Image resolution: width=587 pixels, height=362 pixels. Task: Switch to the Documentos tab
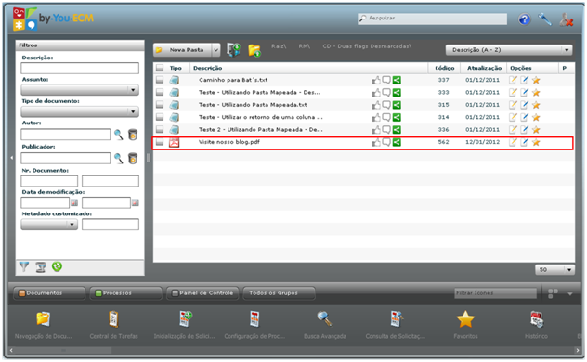[x=49, y=293]
